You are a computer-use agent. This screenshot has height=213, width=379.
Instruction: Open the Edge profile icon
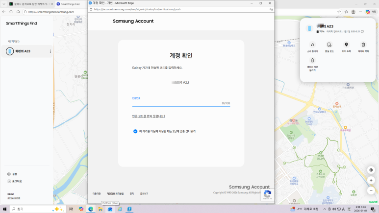(353, 12)
